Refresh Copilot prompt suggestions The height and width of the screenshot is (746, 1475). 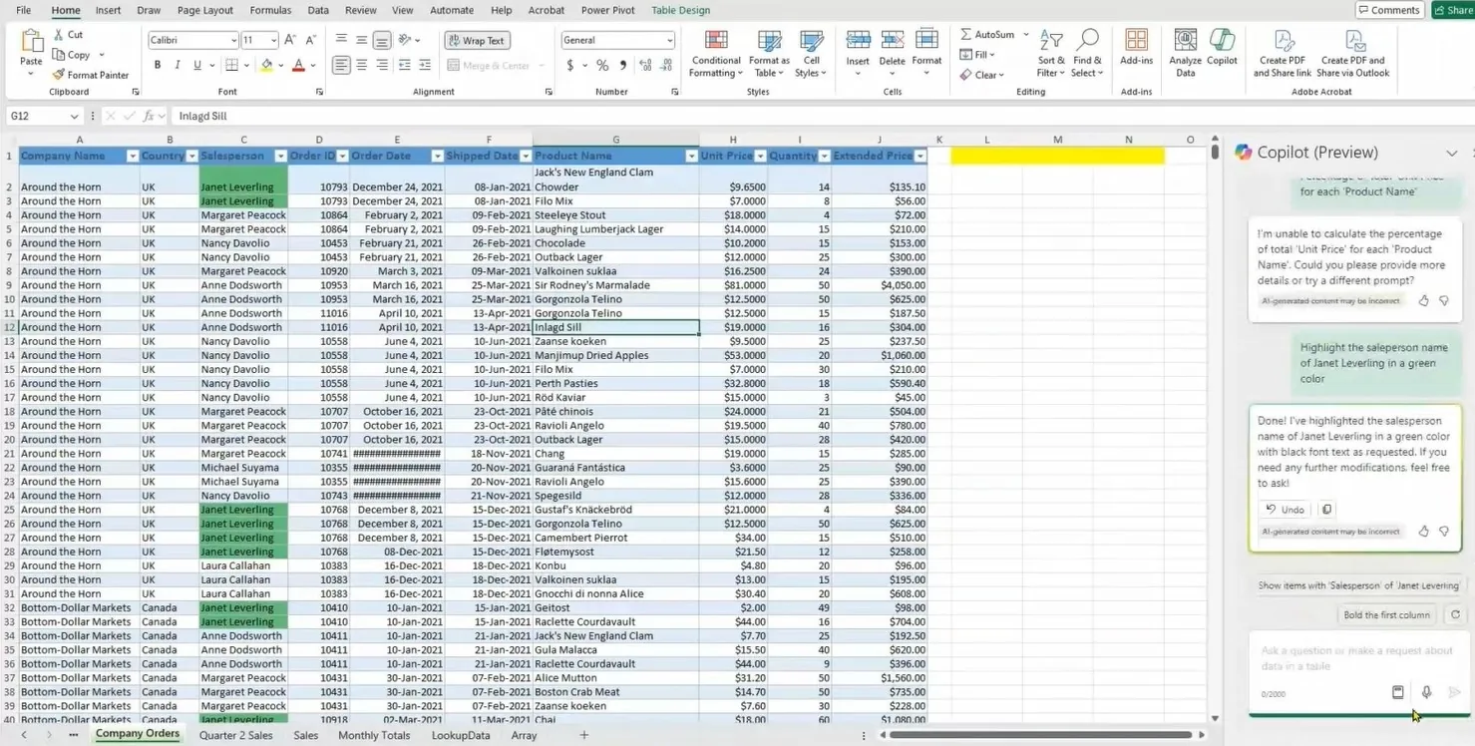tap(1455, 615)
